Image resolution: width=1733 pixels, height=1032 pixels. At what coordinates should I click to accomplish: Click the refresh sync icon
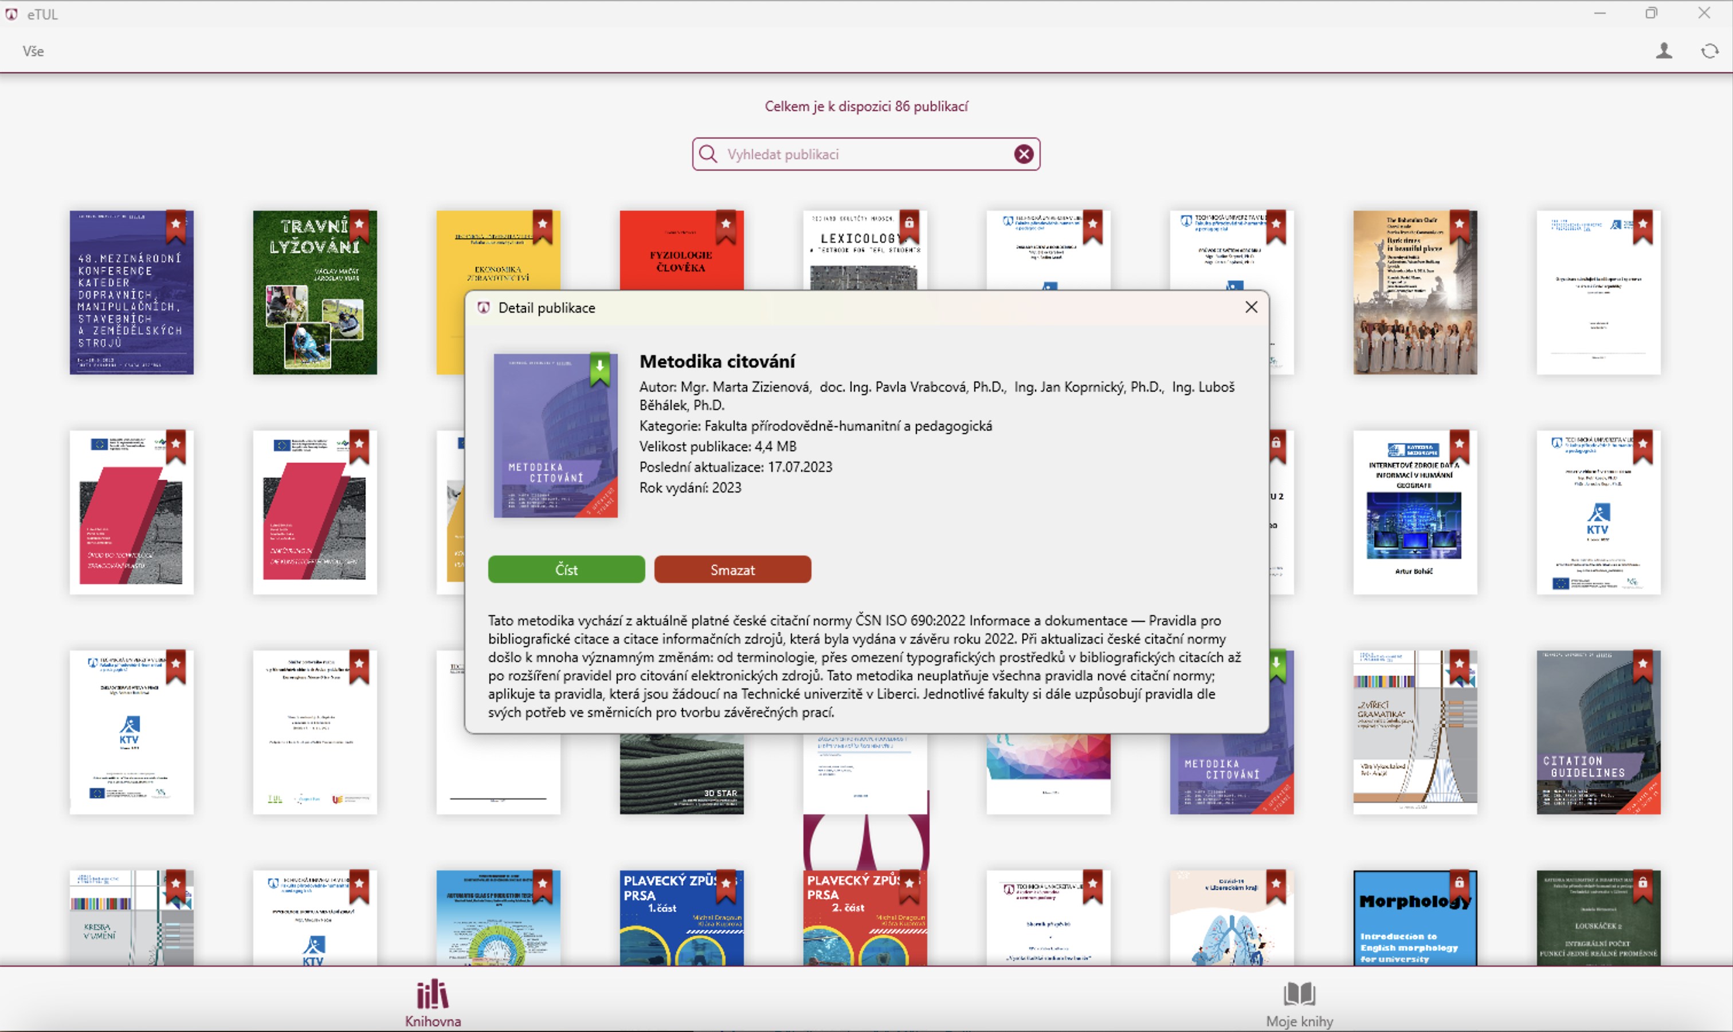click(x=1710, y=51)
